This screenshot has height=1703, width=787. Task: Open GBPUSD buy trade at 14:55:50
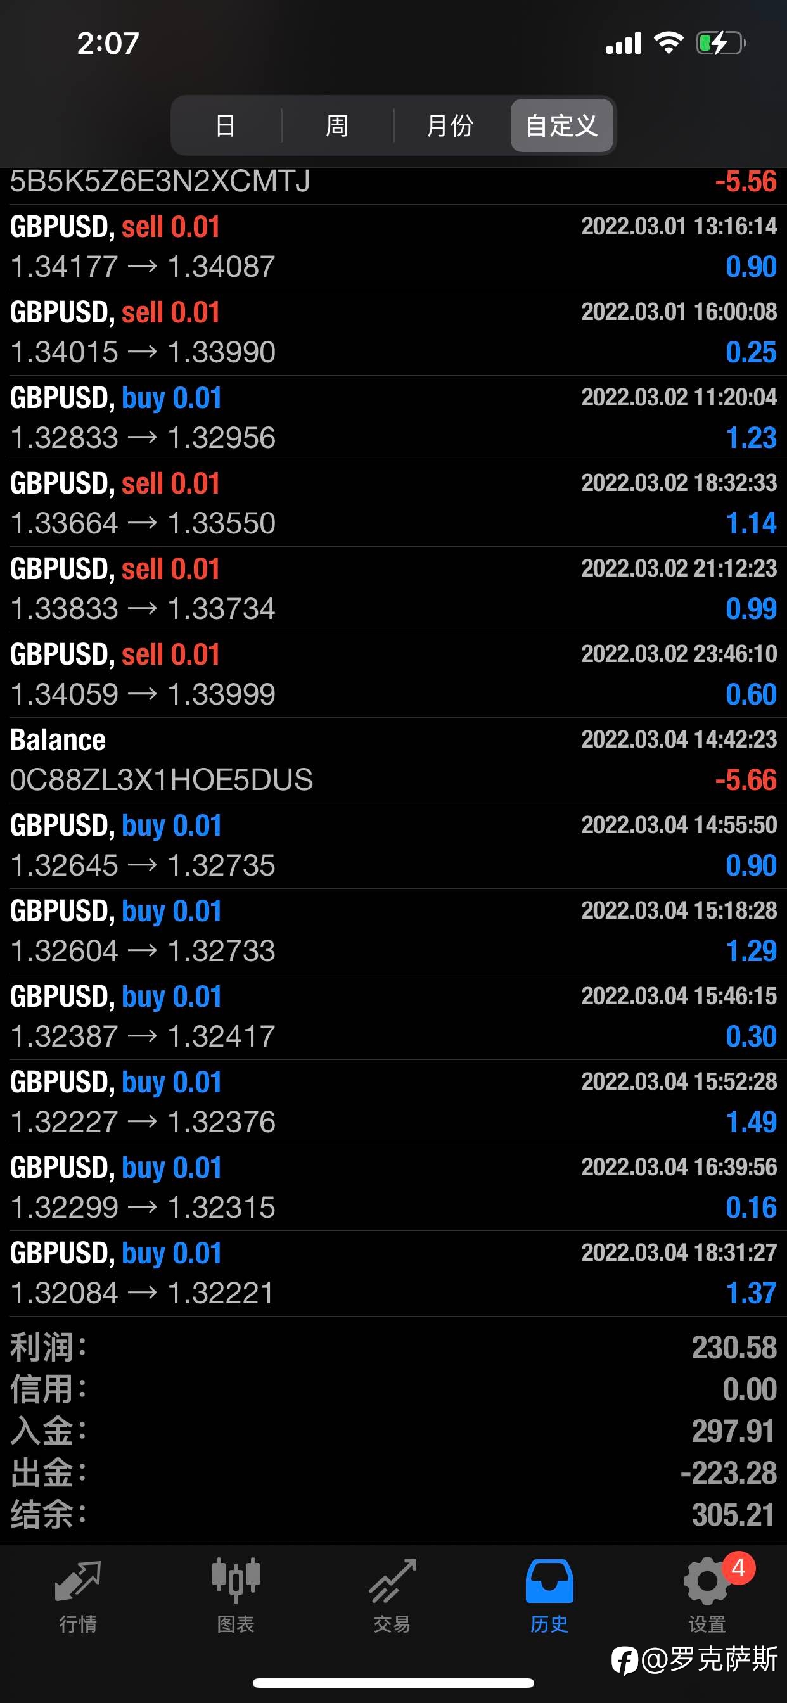[x=393, y=846]
